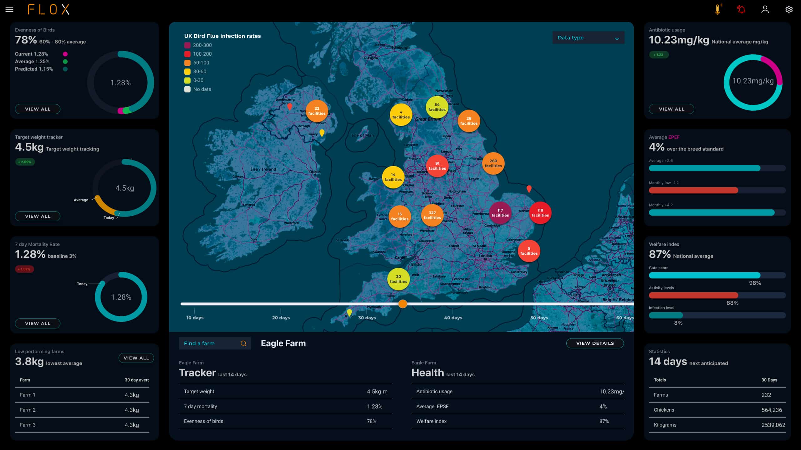The height and width of the screenshot is (450, 801).
Task: Select the 327 facilities map cluster
Action: (432, 215)
